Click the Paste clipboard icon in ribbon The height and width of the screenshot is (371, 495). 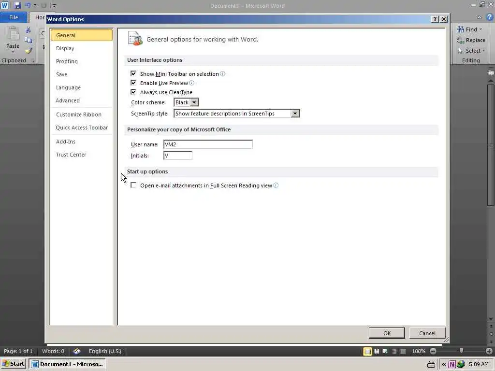point(13,34)
